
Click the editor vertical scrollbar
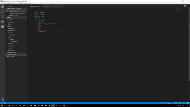(189, 45)
